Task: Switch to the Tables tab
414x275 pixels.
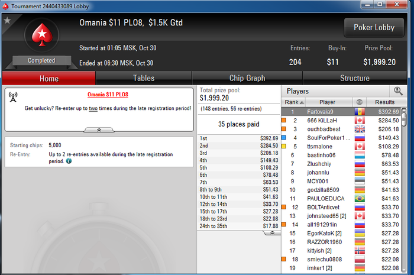Action: coord(144,78)
